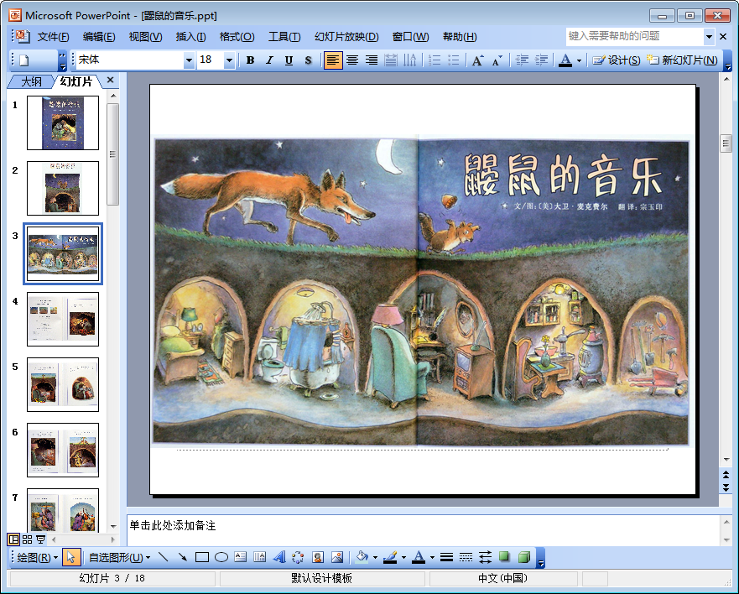Viewport: 739px width, 594px height.
Task: Open the line color dropdown arrow
Action: tap(404, 558)
